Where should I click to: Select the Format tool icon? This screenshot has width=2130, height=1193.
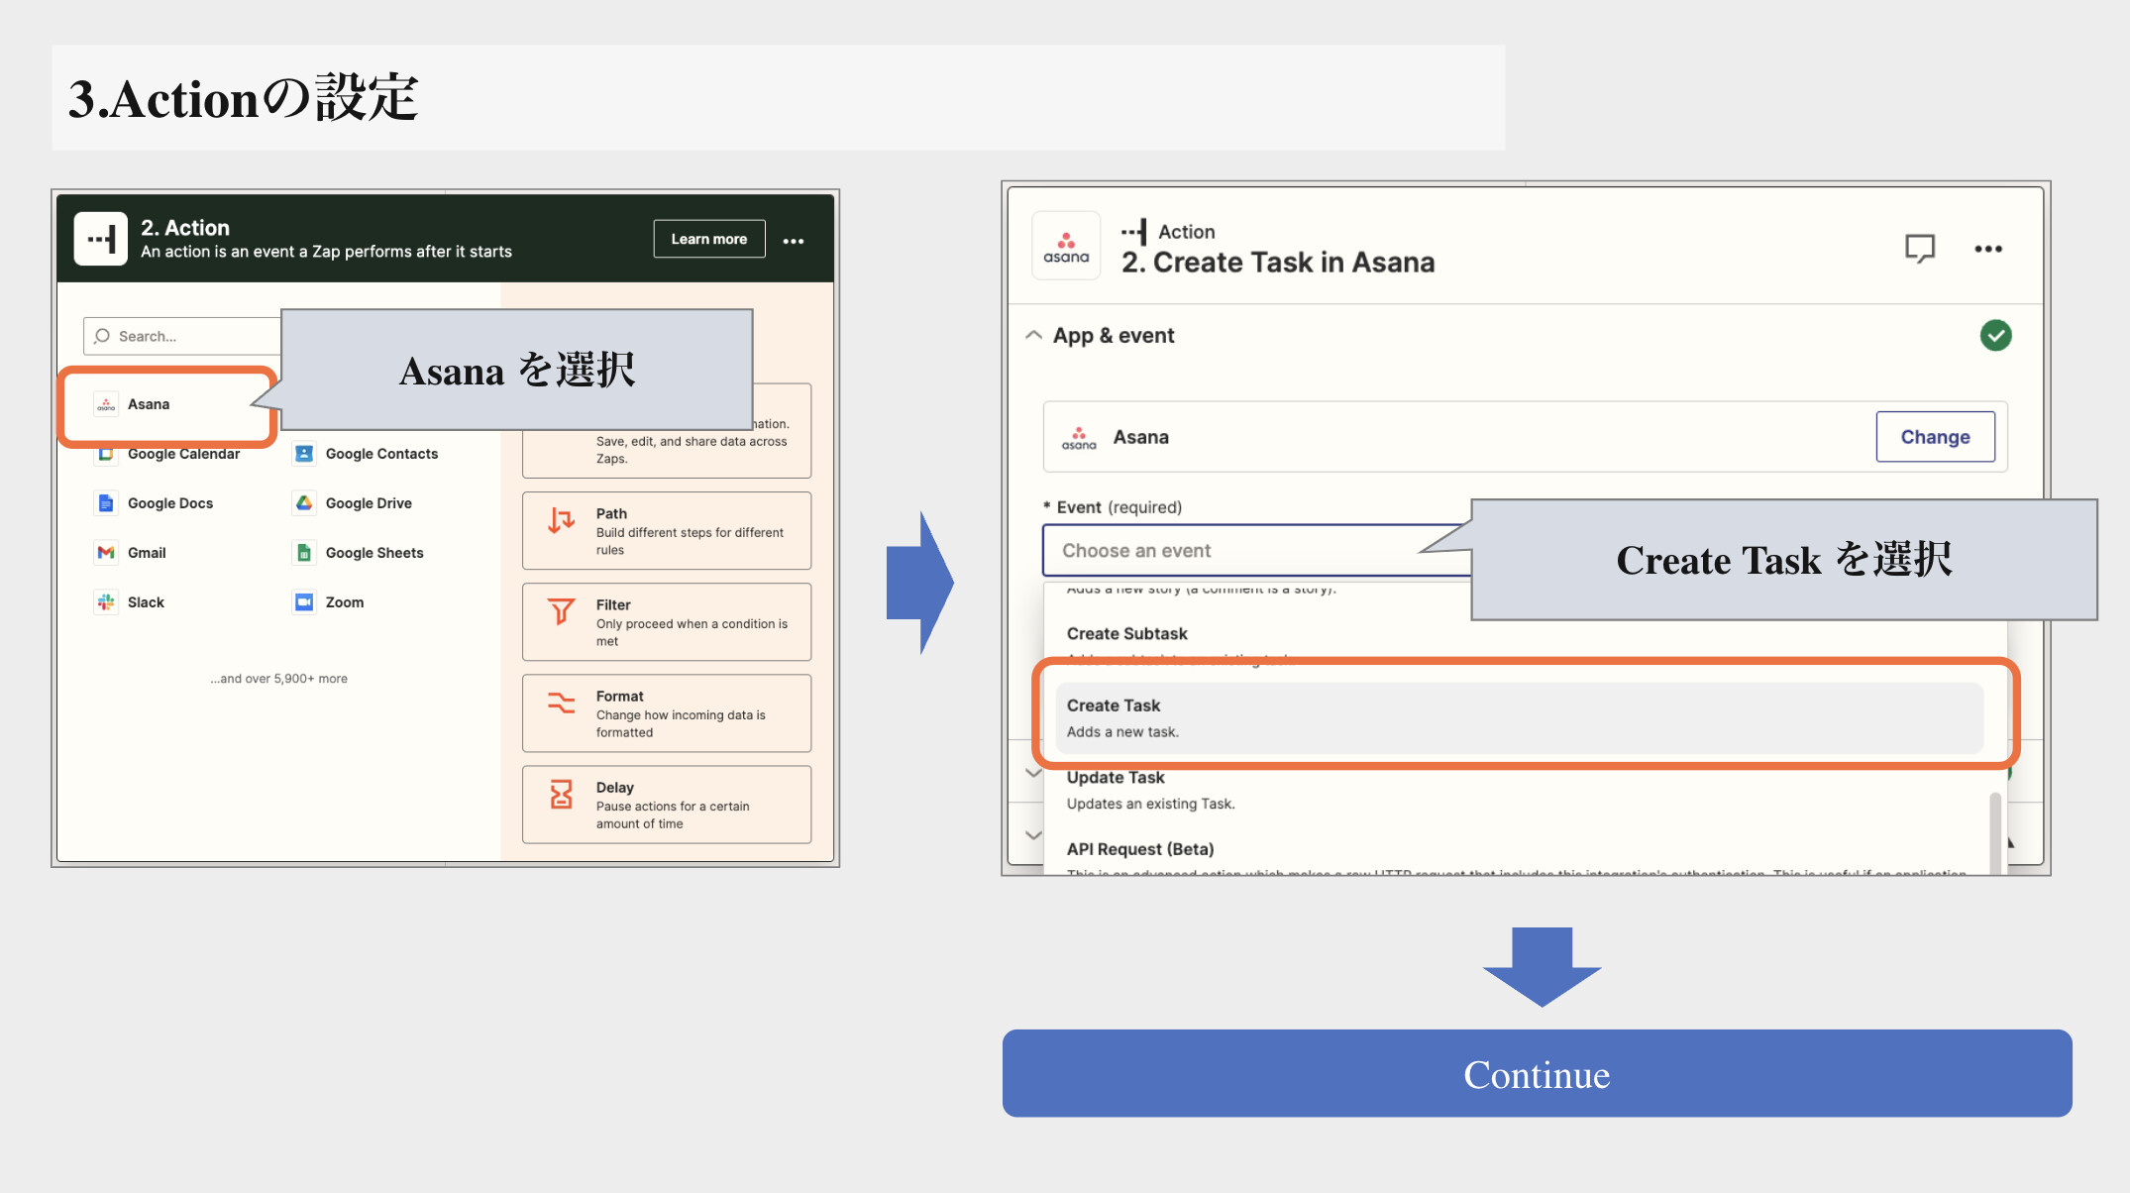562,703
